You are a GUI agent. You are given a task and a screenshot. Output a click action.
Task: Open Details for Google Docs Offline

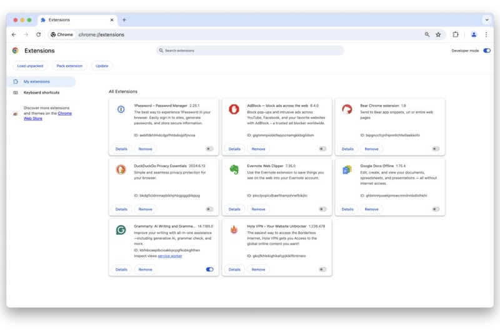click(347, 209)
